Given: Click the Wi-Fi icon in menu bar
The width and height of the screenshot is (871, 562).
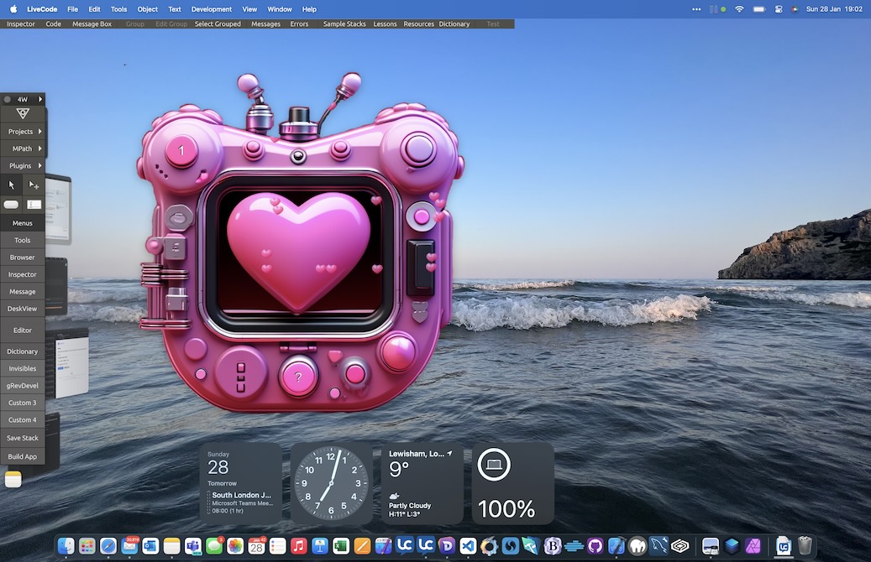Looking at the screenshot, I should pyautogui.click(x=739, y=9).
